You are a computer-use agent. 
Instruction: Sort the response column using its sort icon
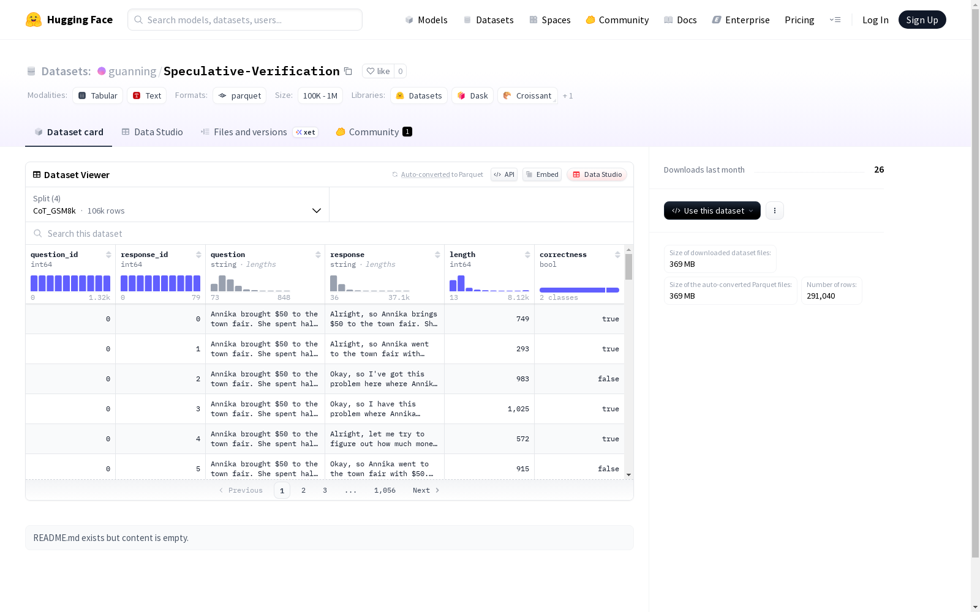pyautogui.click(x=437, y=255)
